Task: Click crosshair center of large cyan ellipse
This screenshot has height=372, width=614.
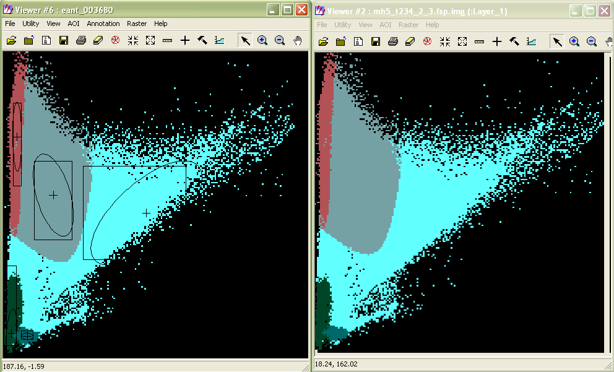Action: [x=146, y=213]
